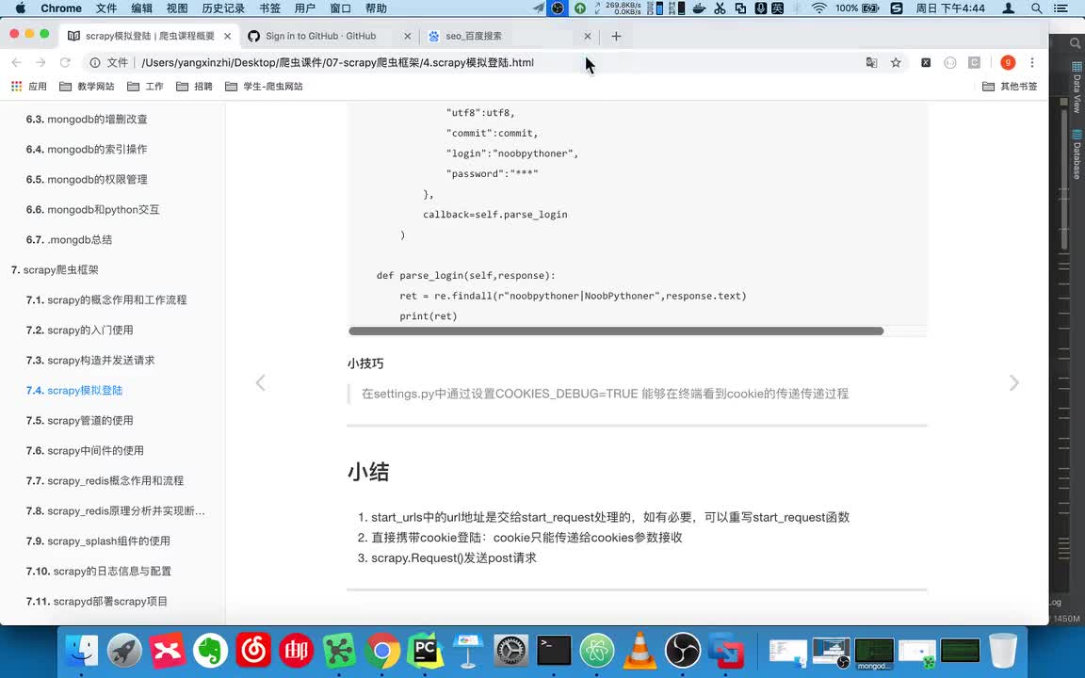This screenshot has height=678, width=1085.
Task: Open 6.6. mongodb和python交互 chapter
Action: (x=92, y=210)
